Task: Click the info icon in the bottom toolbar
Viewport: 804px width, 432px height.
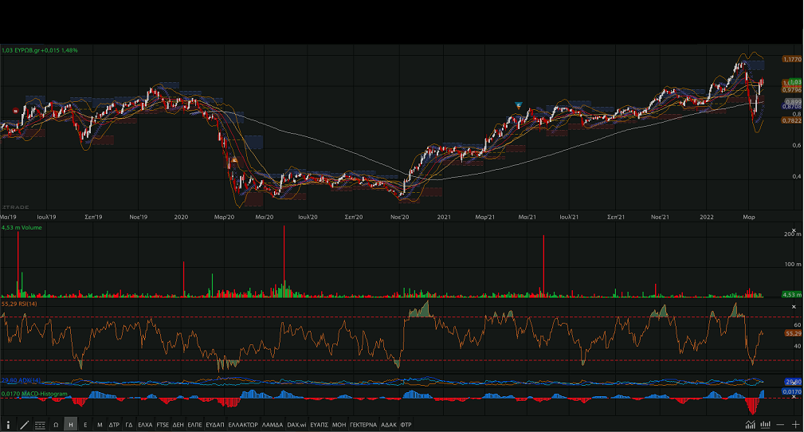Action: click(x=9, y=425)
